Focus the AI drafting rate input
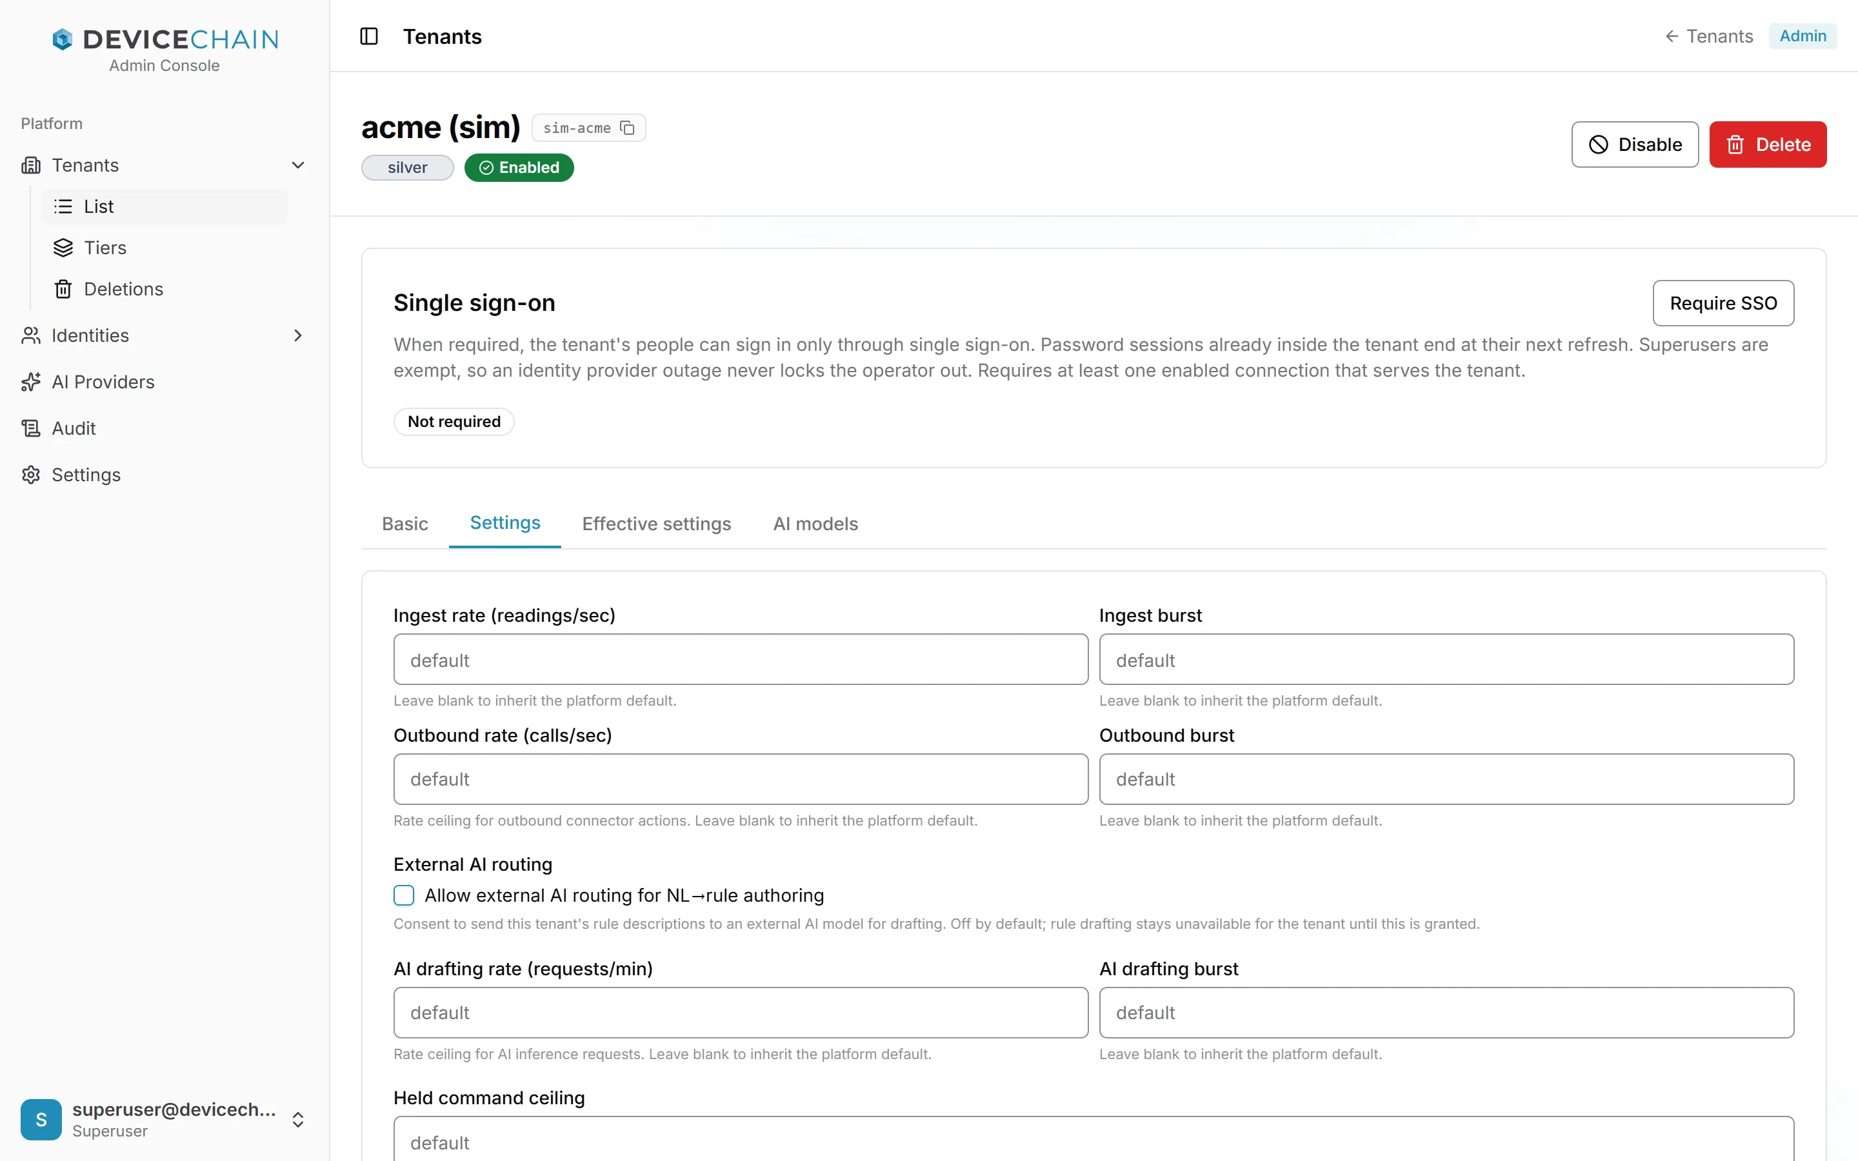The width and height of the screenshot is (1858, 1161). point(741,1013)
